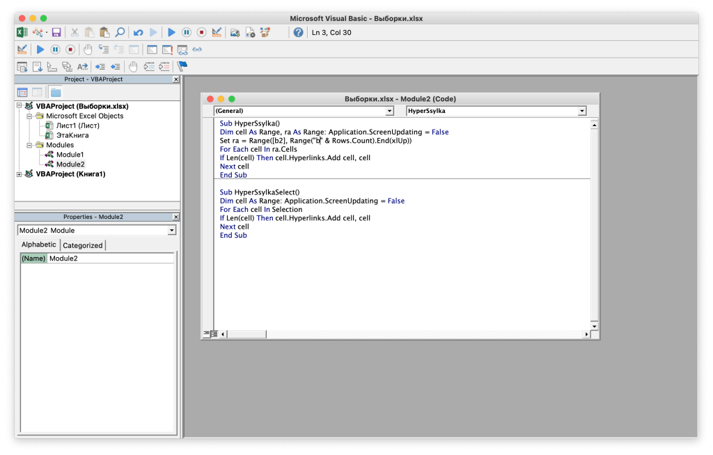Open the Immediate Window icon
Image resolution: width=713 pixels, height=455 pixels.
point(167,49)
